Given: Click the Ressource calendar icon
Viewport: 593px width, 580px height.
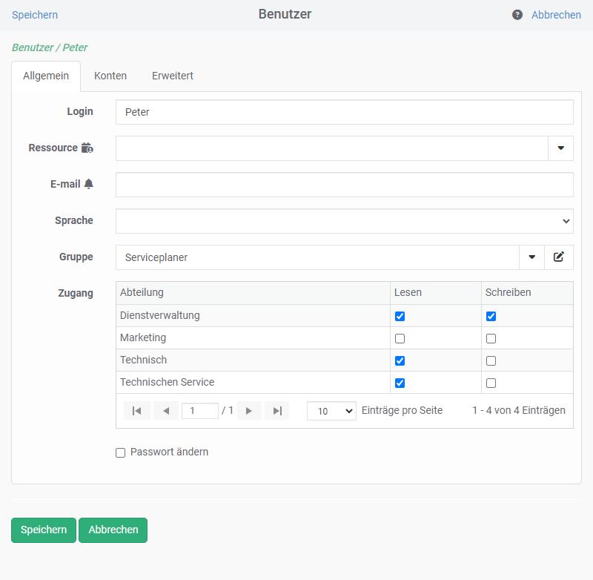Looking at the screenshot, I should (x=87, y=148).
